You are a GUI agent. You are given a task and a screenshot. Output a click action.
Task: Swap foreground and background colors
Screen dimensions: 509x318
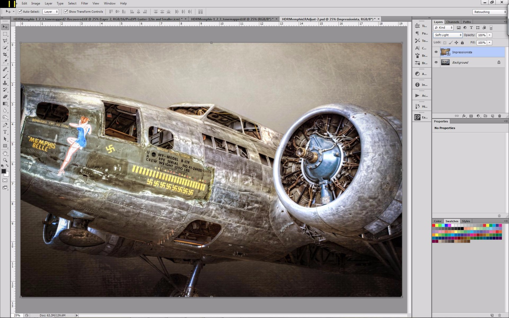tap(7, 166)
